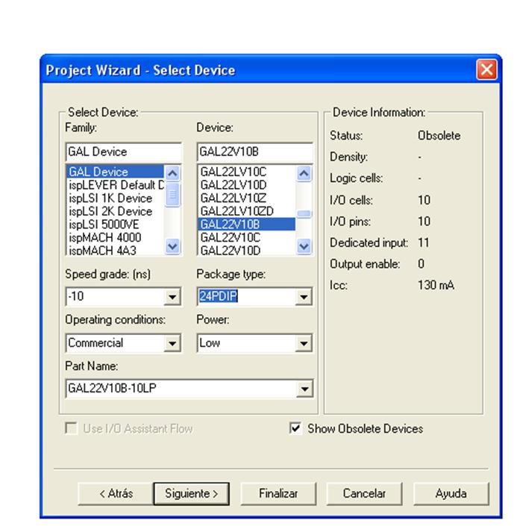The image size is (517, 526).
Task: Select GAL22LV10ZD in Device list
Action: pyautogui.click(x=247, y=211)
